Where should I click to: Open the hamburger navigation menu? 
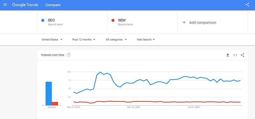coord(5,5)
